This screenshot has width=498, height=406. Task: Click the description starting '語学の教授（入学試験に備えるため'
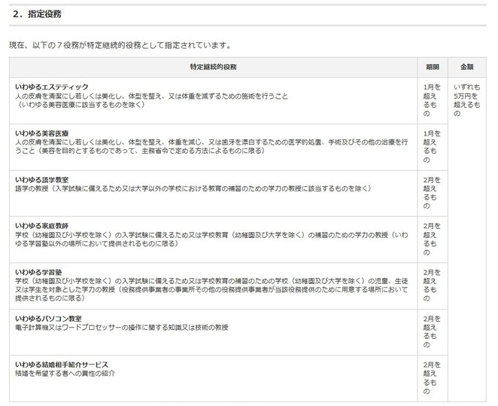tap(193, 188)
